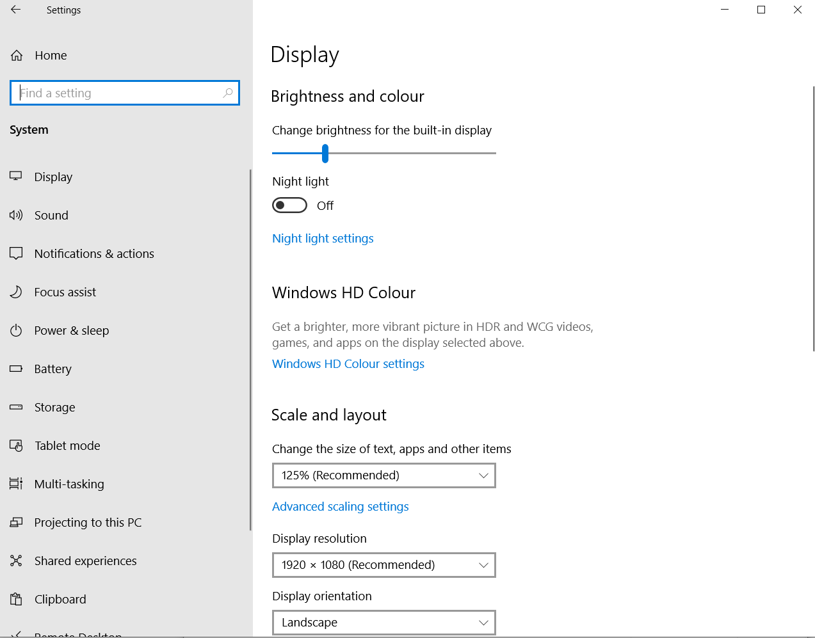
Task: Open Night light settings link
Action: 323,238
